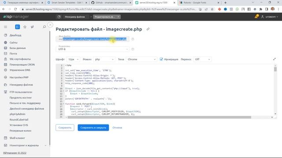Show help for encoding field
The image size is (282, 158).
[x=133, y=49]
